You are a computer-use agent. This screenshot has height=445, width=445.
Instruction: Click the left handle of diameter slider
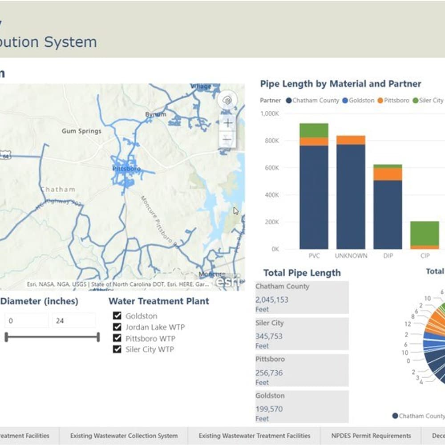pyautogui.click(x=6, y=337)
